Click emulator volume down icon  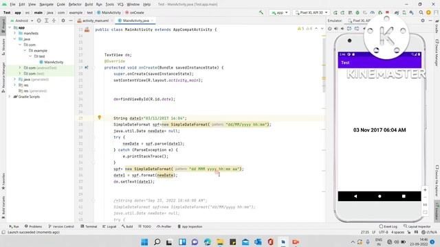(342, 29)
